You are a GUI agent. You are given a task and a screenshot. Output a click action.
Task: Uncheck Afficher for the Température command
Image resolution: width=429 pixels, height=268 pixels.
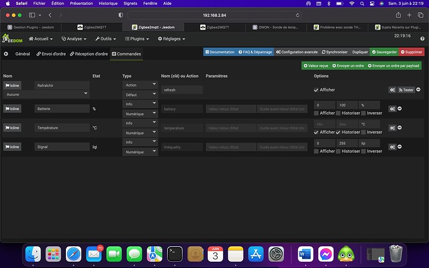click(316, 132)
